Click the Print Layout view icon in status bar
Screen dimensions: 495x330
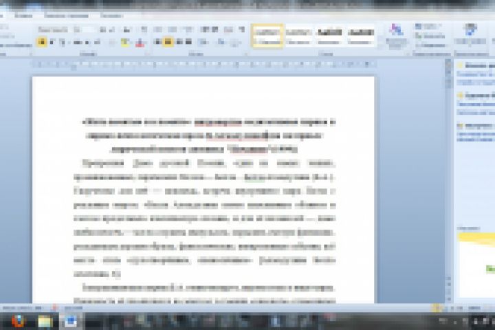click(437, 307)
